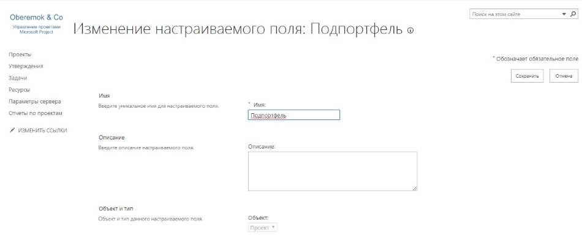The image size is (582, 238).
Task: Click the pencil icon next to ИЗМЕНИТЬ ССЫЛКИ
Action: 12,130
